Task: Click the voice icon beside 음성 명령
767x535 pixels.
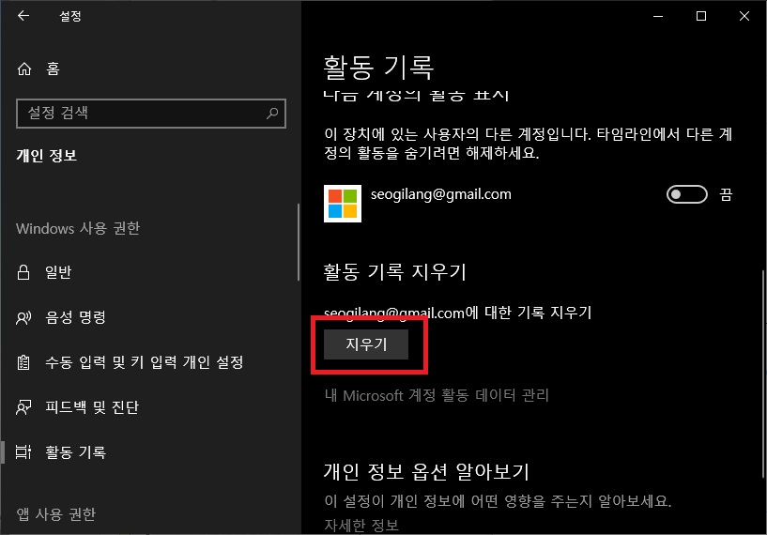Action: (x=23, y=318)
